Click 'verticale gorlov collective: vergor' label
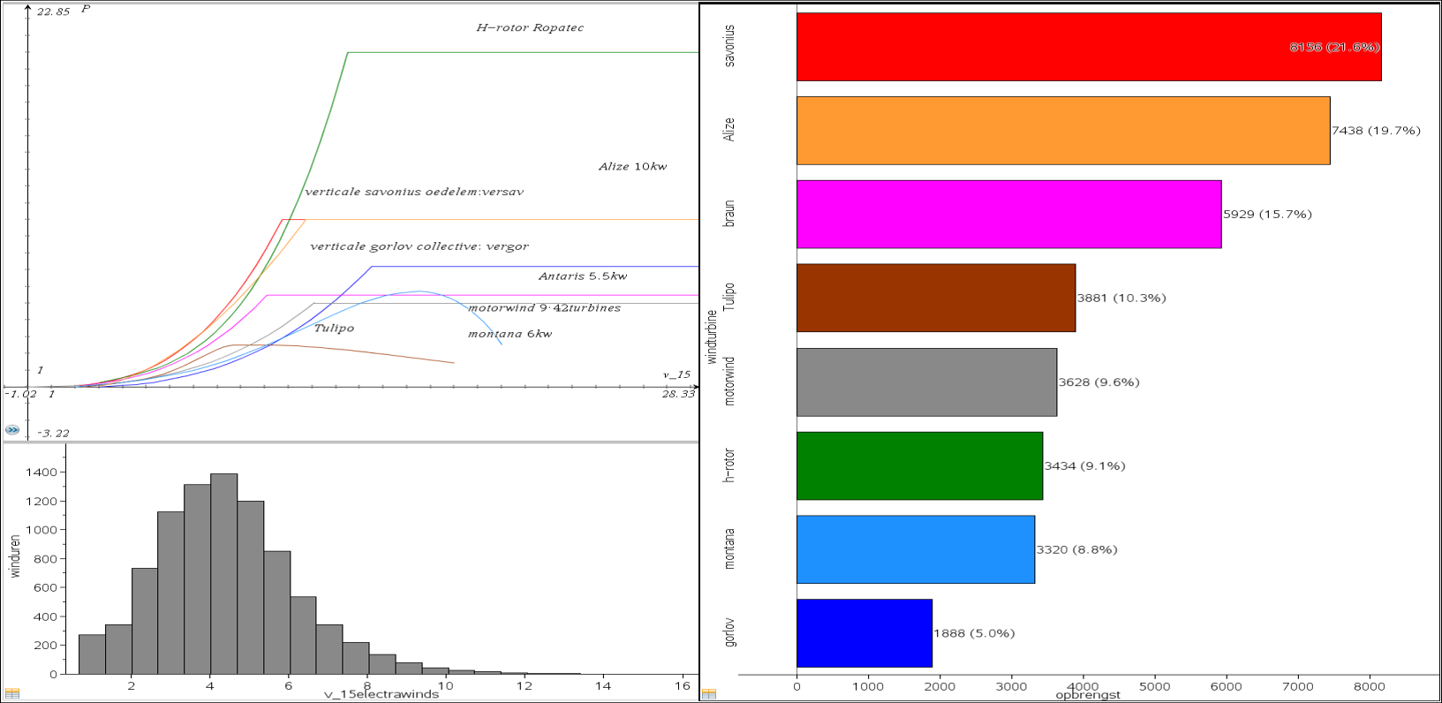This screenshot has width=1442, height=703. point(419,246)
